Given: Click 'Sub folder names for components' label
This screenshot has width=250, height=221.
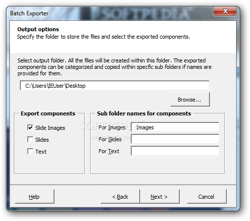Looking at the screenshot, I should 144,113.
